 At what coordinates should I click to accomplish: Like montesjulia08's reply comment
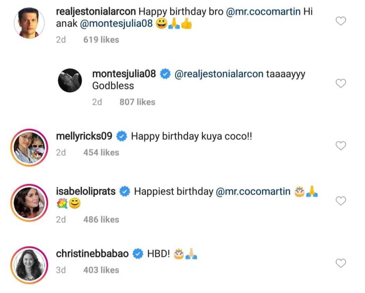(x=341, y=84)
